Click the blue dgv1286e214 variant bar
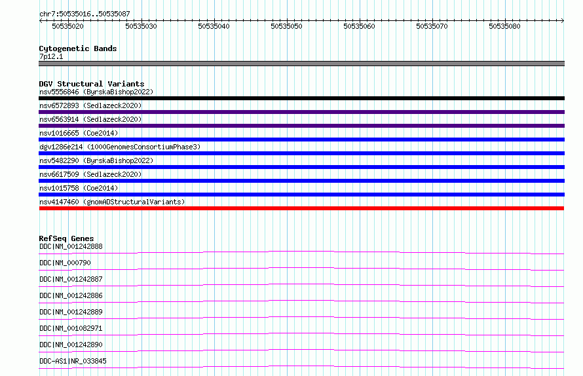 click(301, 153)
